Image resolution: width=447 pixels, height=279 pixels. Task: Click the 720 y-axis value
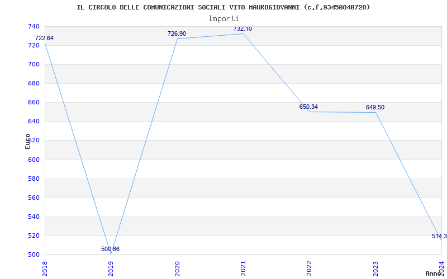coord(34,46)
